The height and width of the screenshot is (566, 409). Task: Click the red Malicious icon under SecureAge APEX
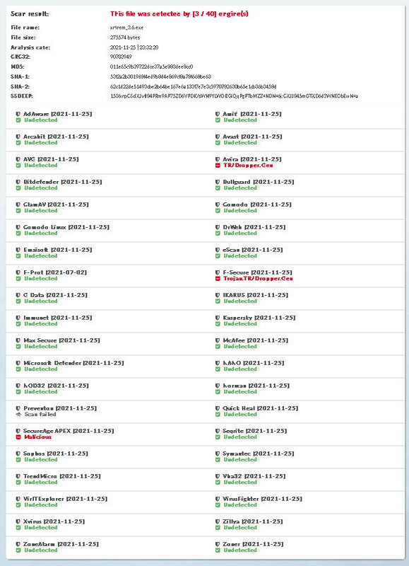pyautogui.click(x=18, y=437)
